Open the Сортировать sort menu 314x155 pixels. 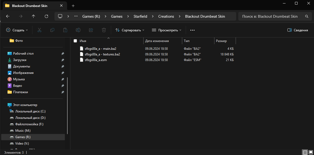coord(130,30)
